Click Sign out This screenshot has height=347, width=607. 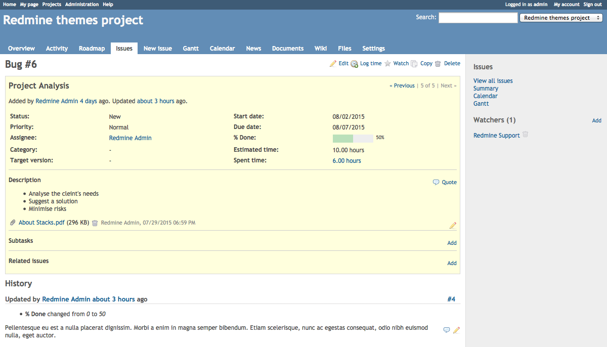[x=592, y=5]
